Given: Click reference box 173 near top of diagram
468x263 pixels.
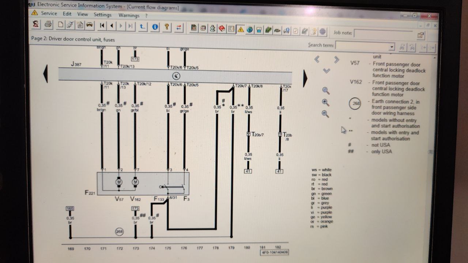Looking at the screenshot, I should pos(135,59).
